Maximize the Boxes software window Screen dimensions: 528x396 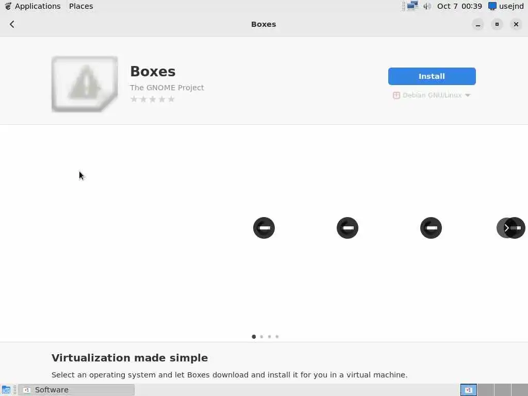497,25
